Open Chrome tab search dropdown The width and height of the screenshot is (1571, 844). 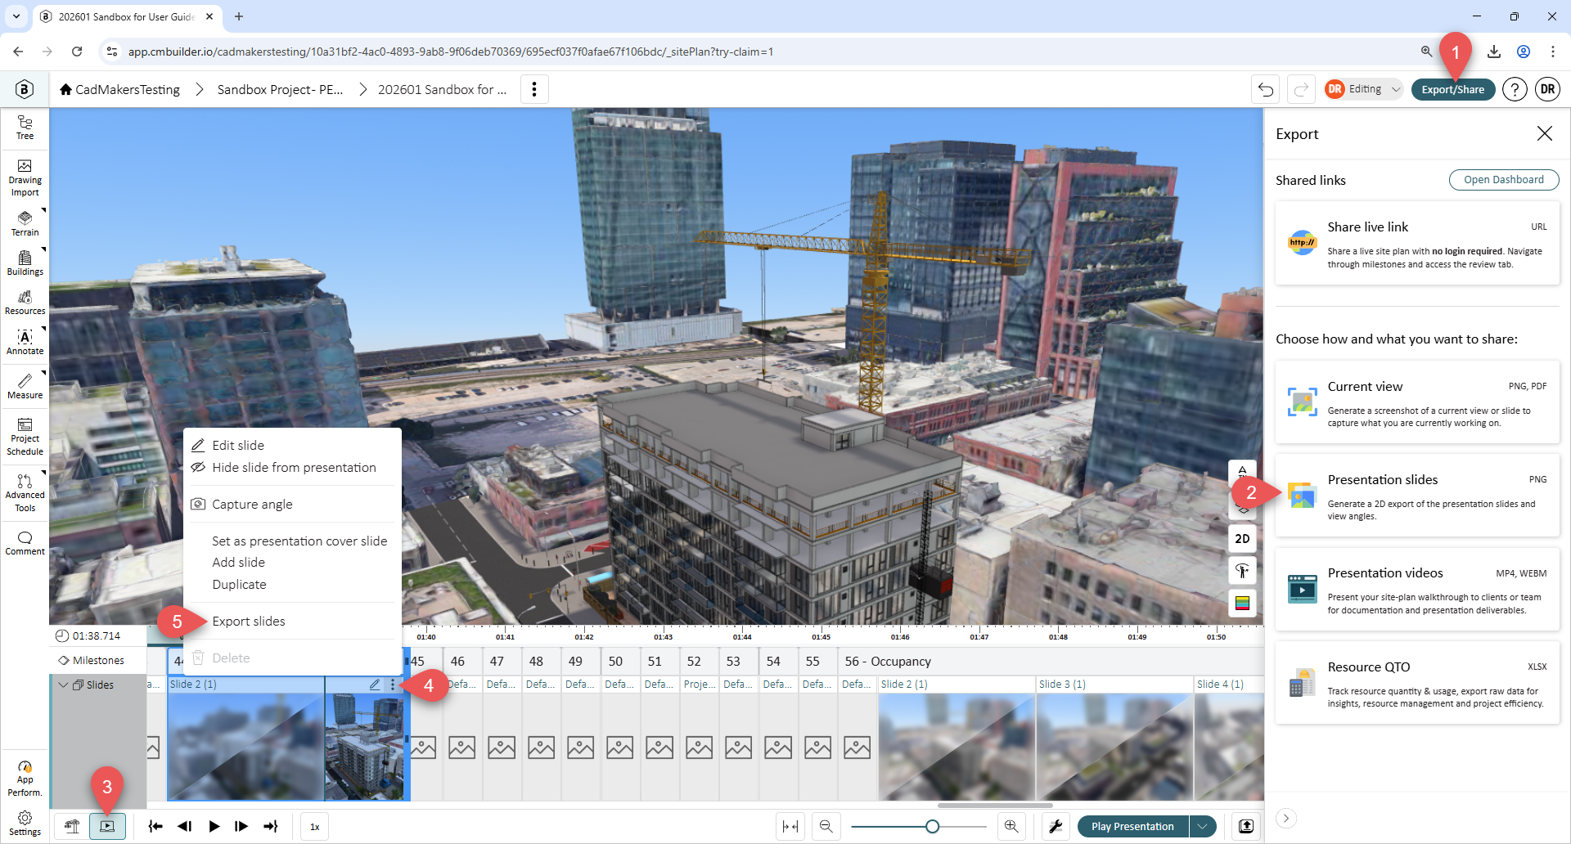point(16,16)
